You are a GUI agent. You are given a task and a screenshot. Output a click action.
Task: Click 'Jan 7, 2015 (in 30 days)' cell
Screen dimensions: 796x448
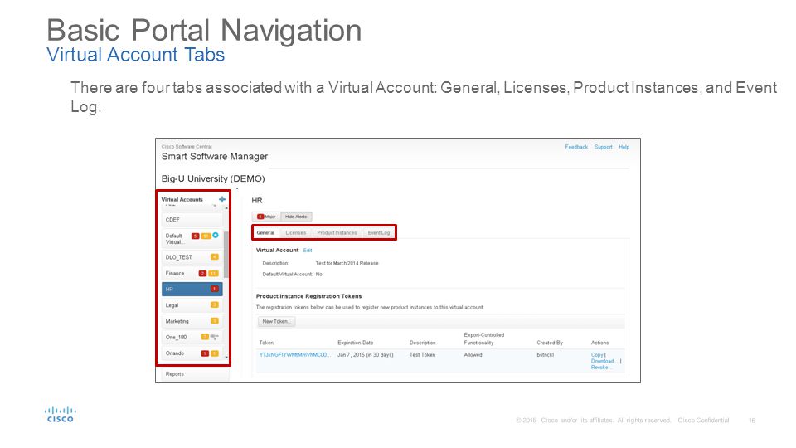366,355
